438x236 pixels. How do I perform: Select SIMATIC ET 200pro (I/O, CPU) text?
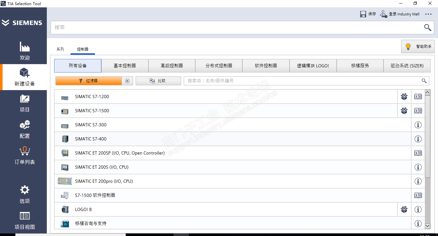pos(104,181)
